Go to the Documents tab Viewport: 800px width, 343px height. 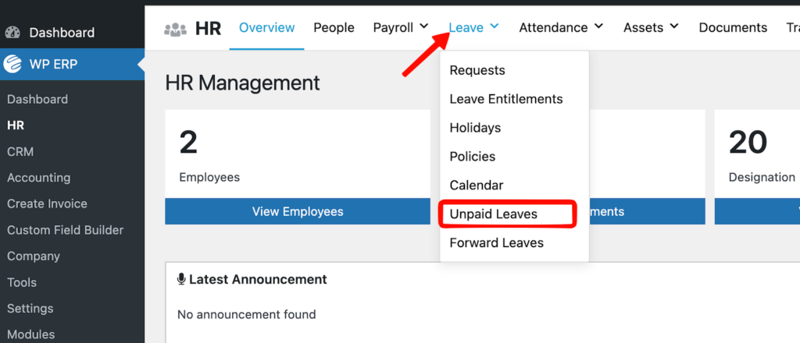coord(733,27)
